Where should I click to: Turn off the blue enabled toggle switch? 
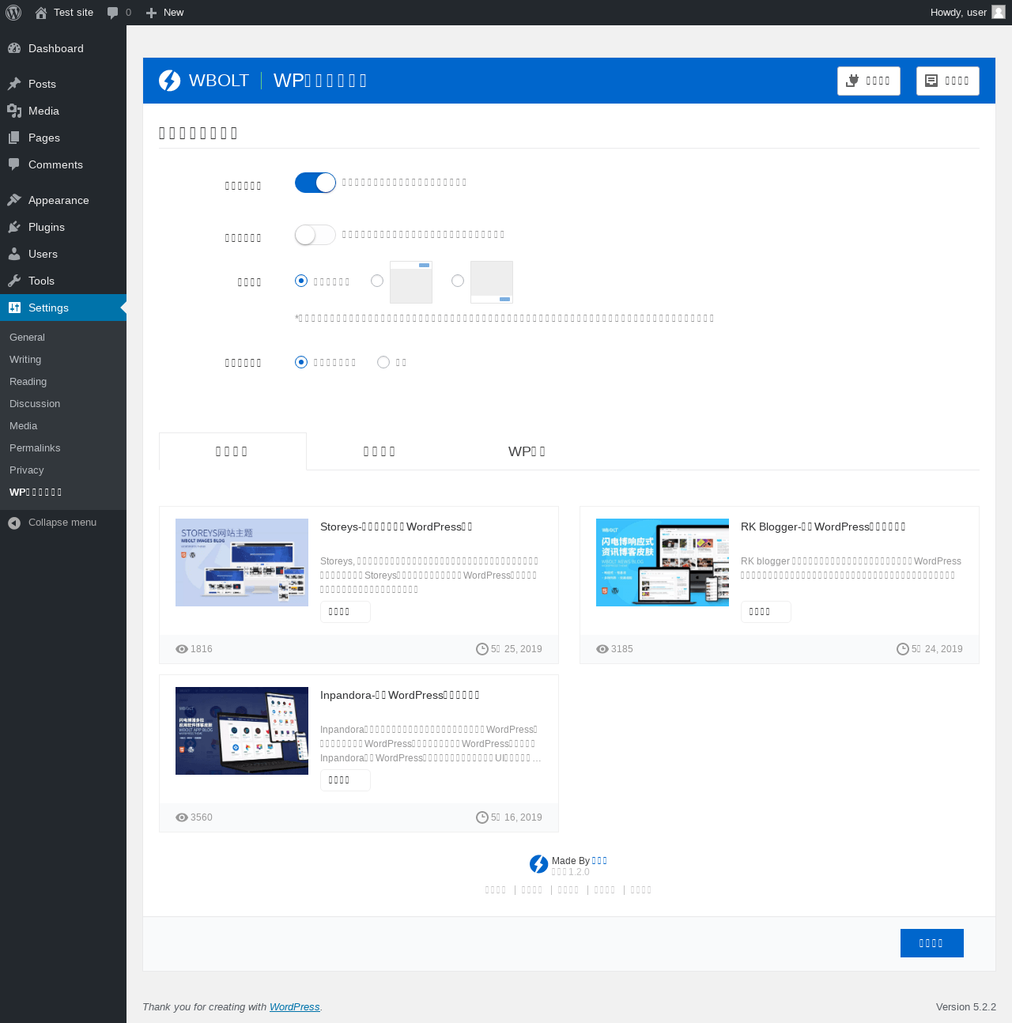pyautogui.click(x=315, y=183)
